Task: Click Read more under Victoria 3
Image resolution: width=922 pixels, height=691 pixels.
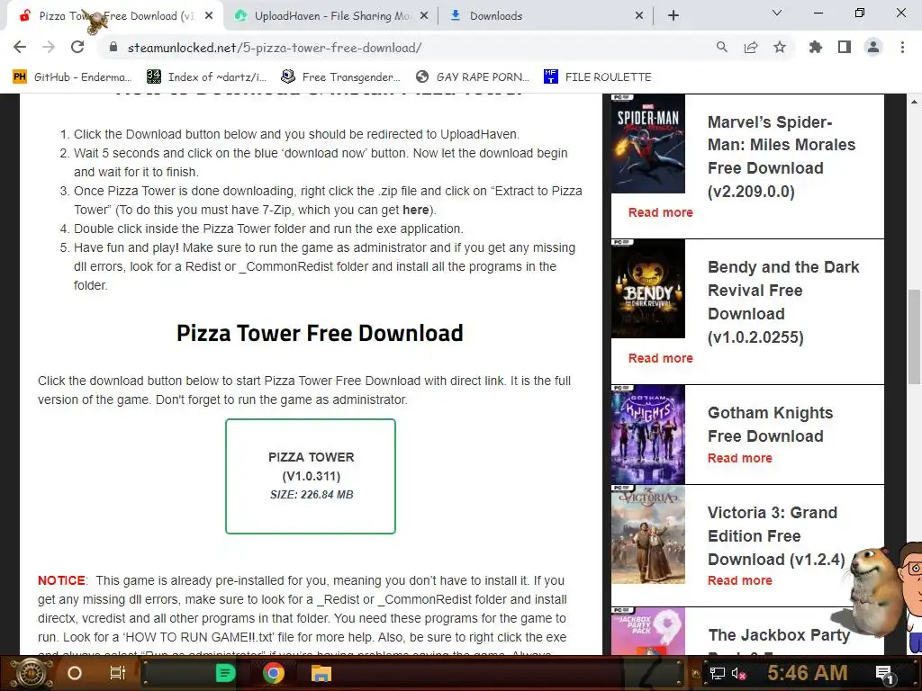Action: (740, 580)
